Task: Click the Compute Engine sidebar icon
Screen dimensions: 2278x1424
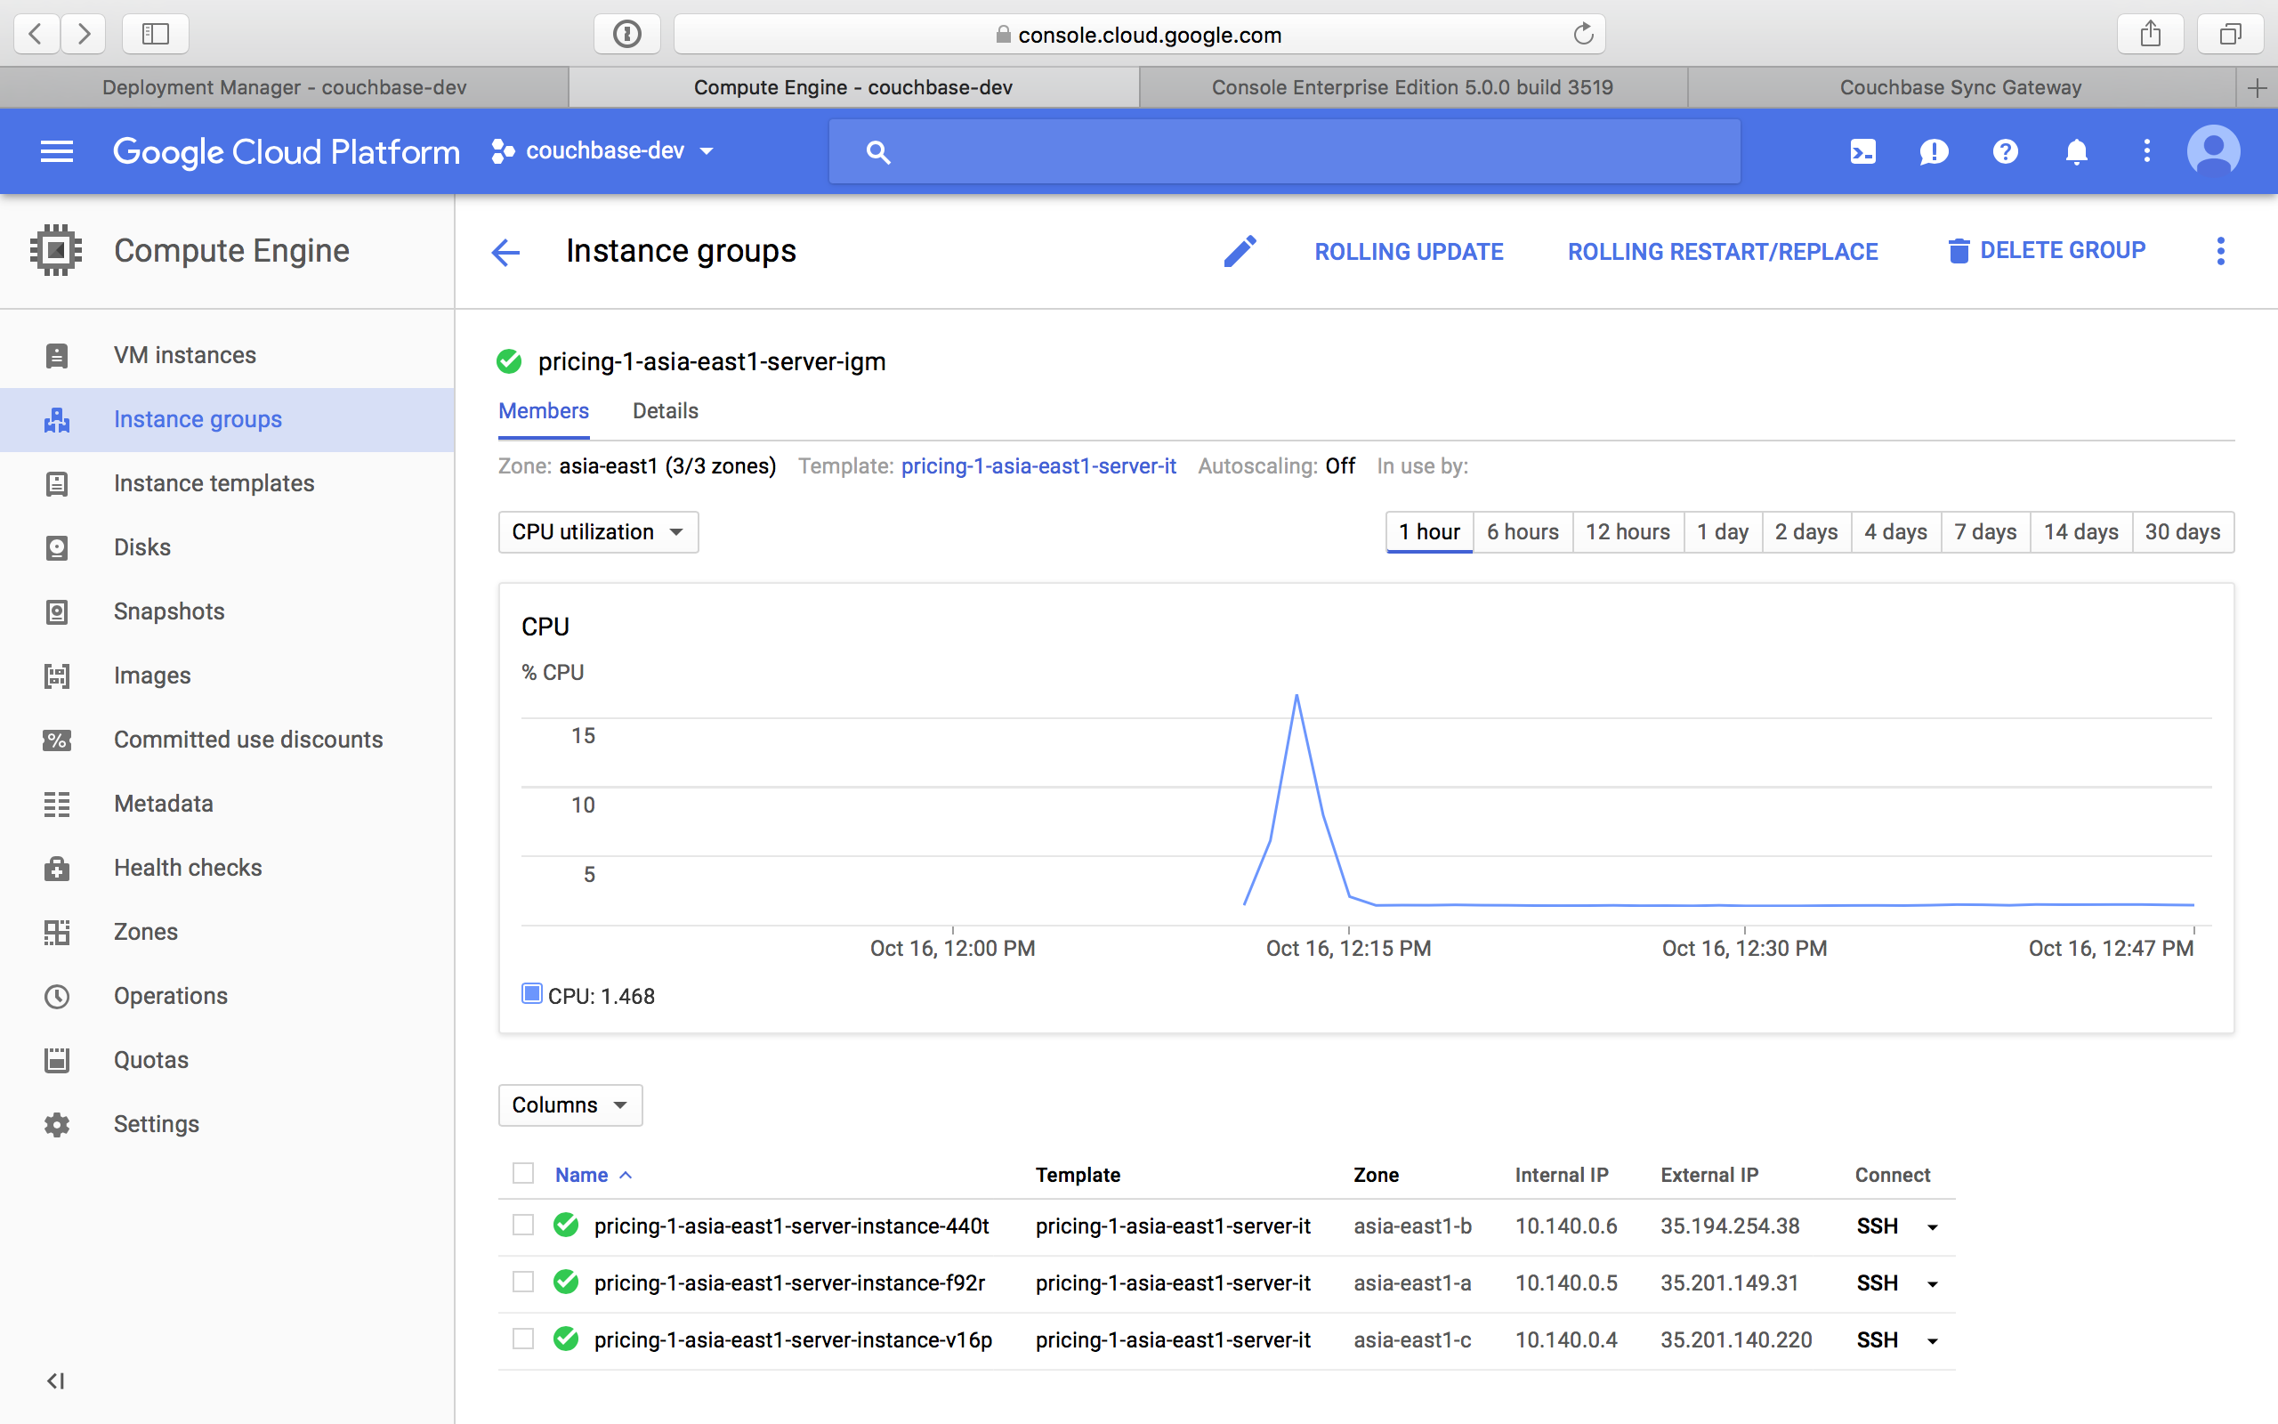Action: click(x=58, y=249)
